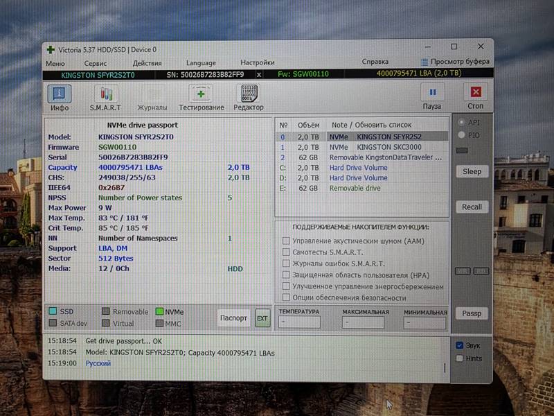The width and height of the screenshot is (554, 416).
Task: Select the API radio button
Action: coord(462,123)
